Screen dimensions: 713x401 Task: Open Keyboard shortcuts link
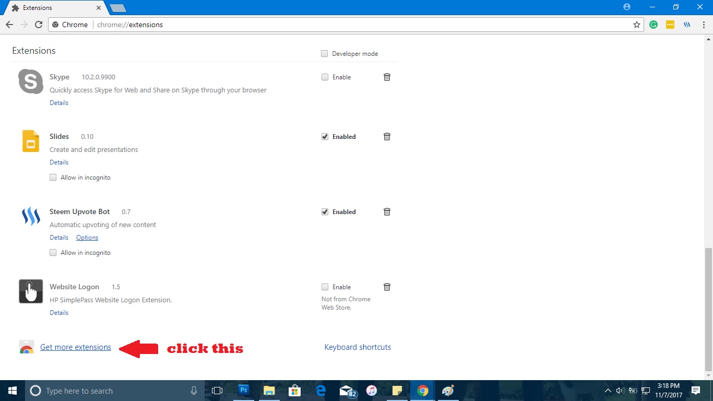[x=358, y=347]
